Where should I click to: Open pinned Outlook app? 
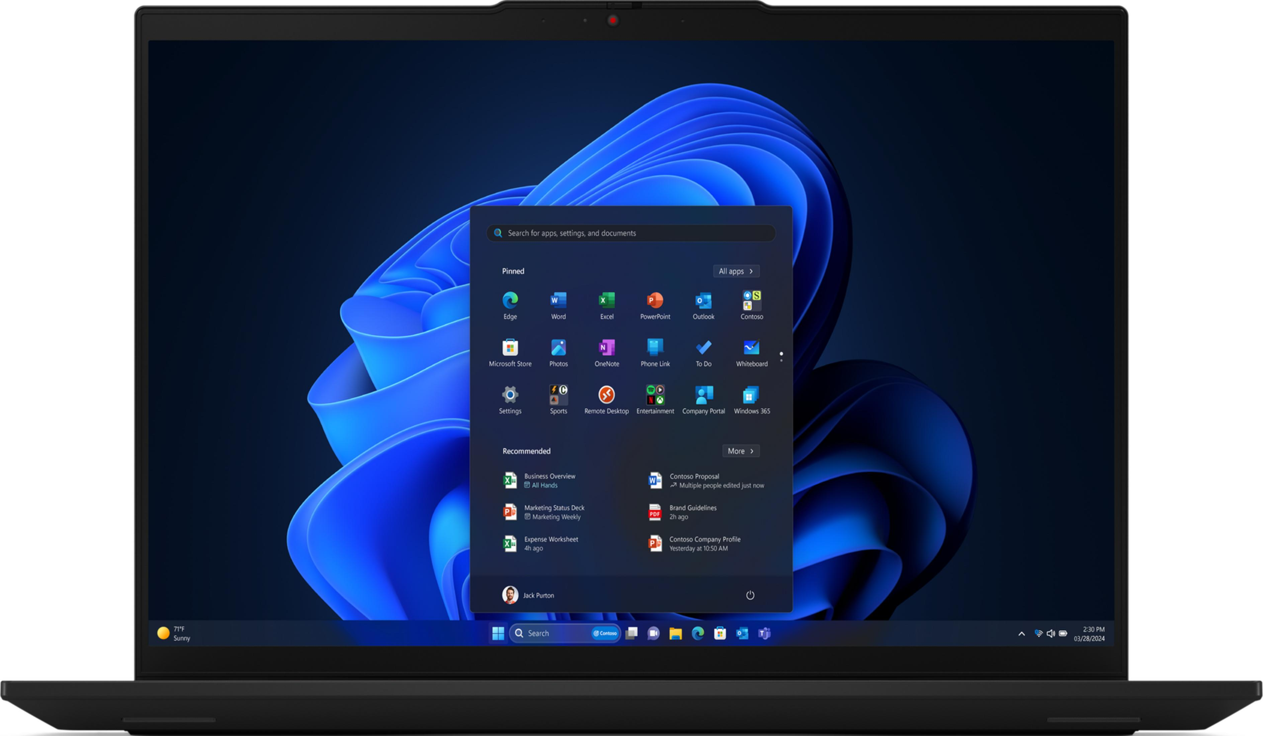703,305
